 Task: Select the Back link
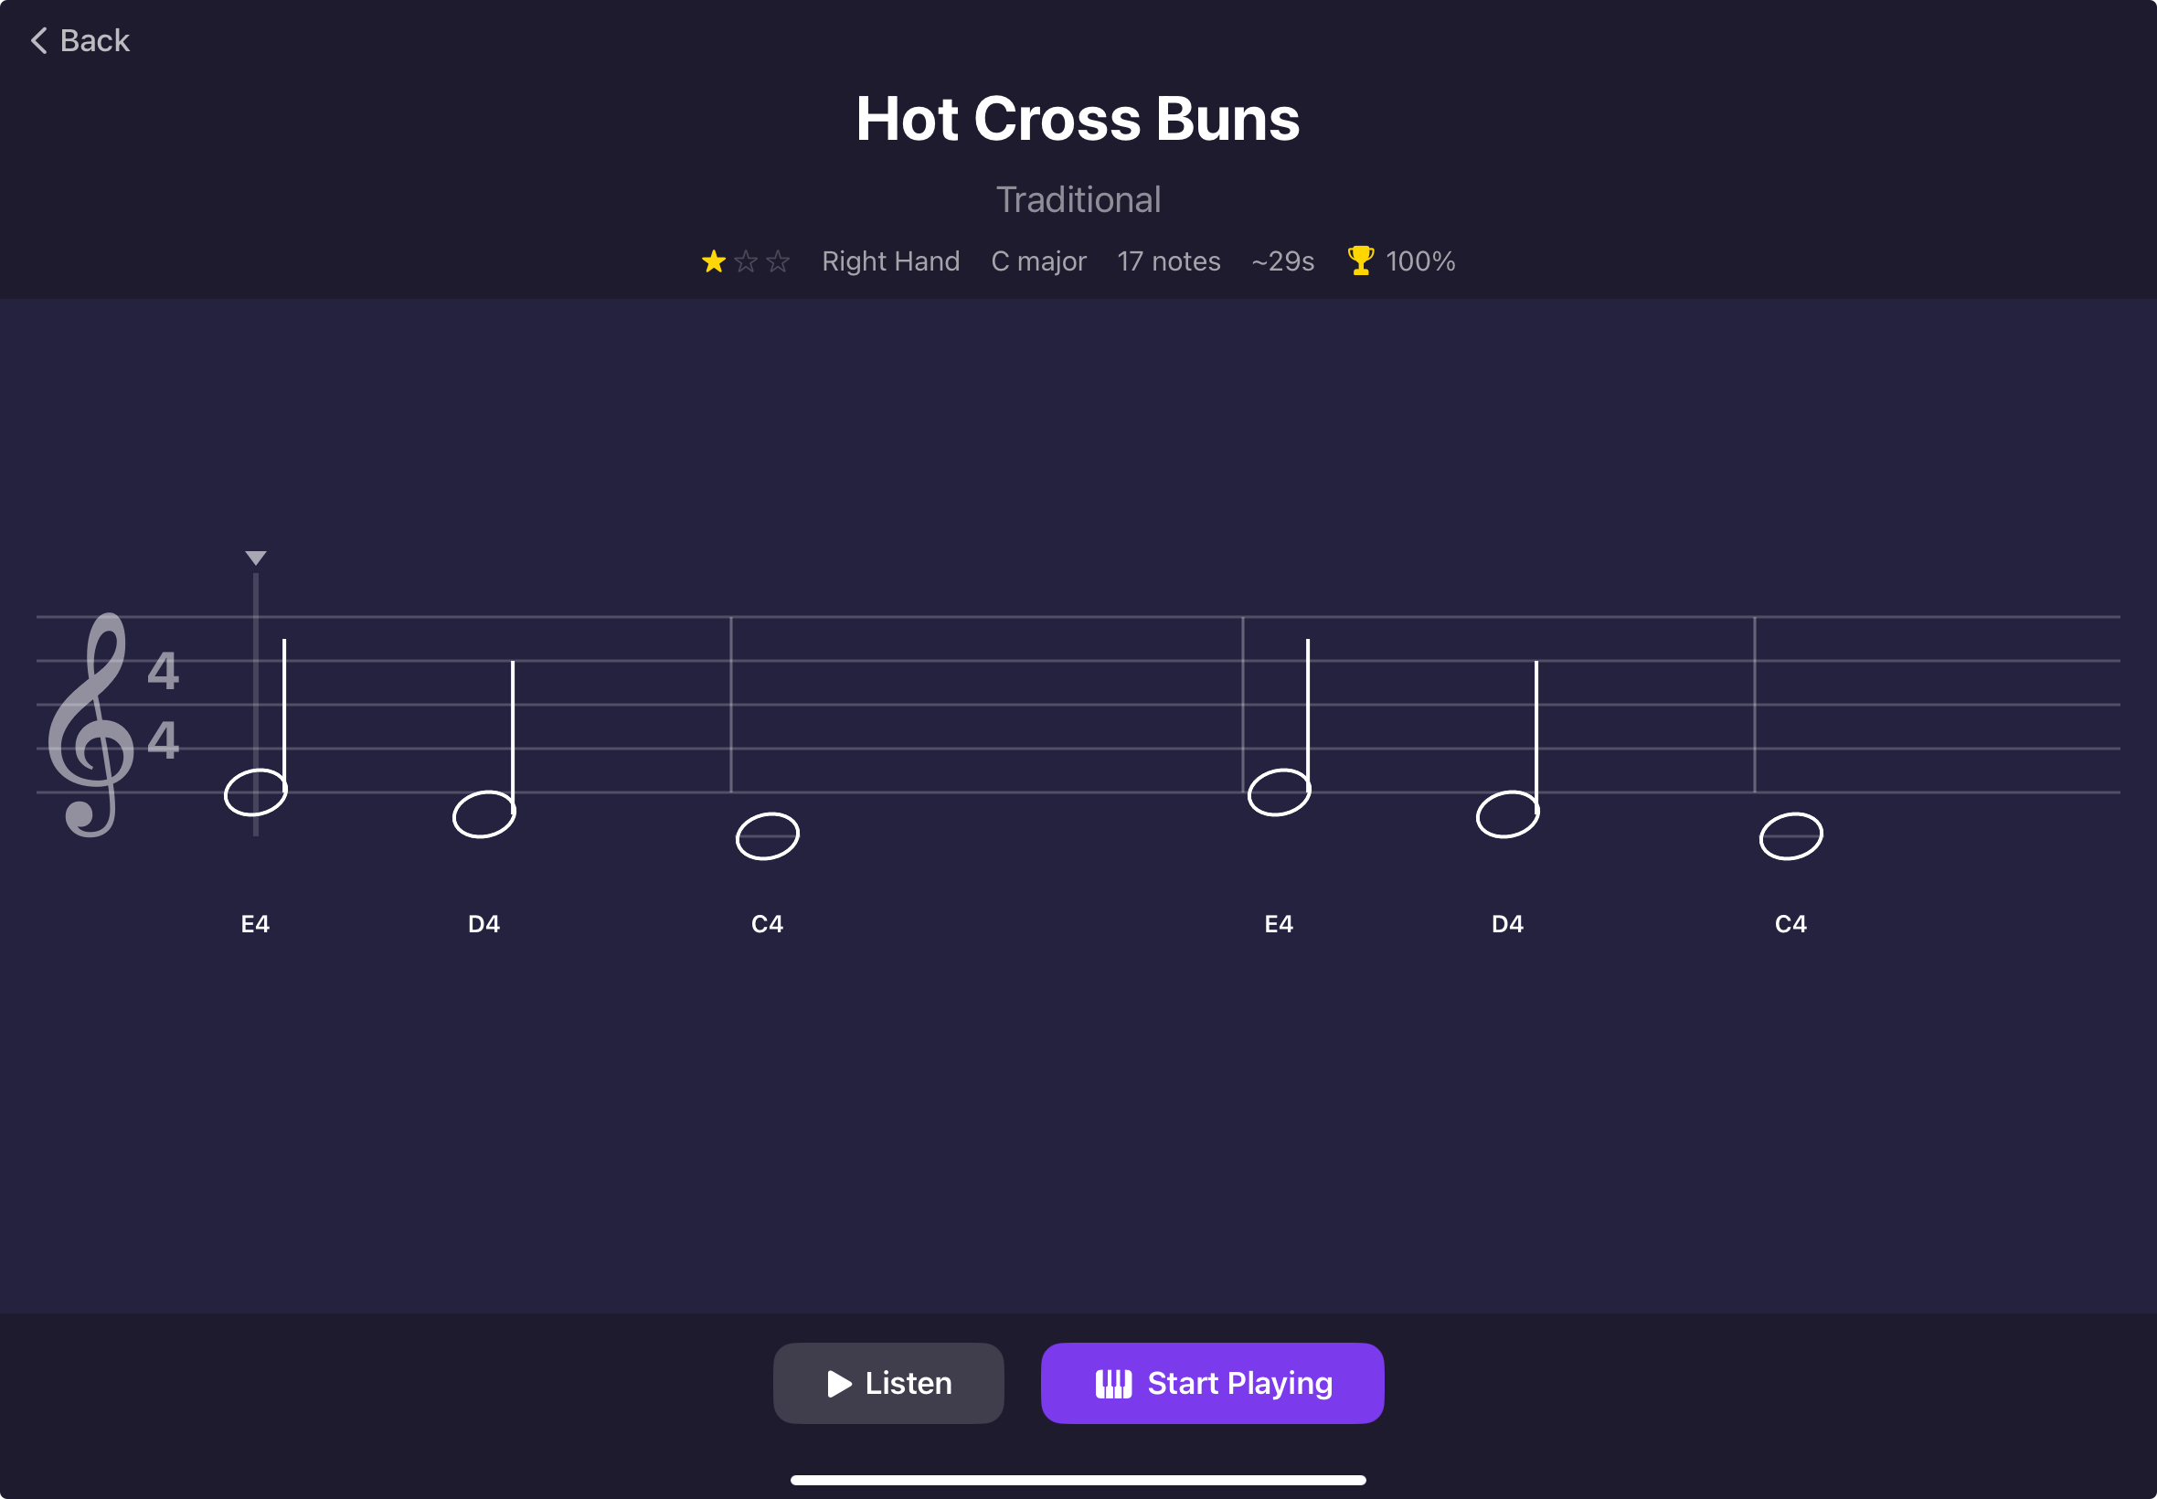tap(80, 39)
